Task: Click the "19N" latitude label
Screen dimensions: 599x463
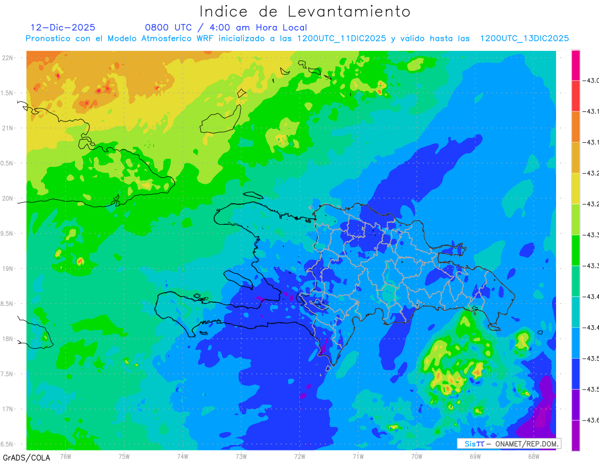Action: (7, 268)
